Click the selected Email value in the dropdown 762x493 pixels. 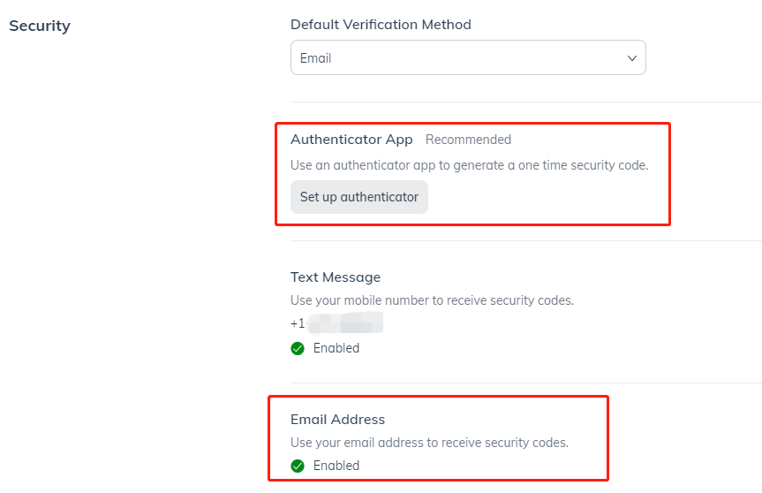[x=315, y=58]
